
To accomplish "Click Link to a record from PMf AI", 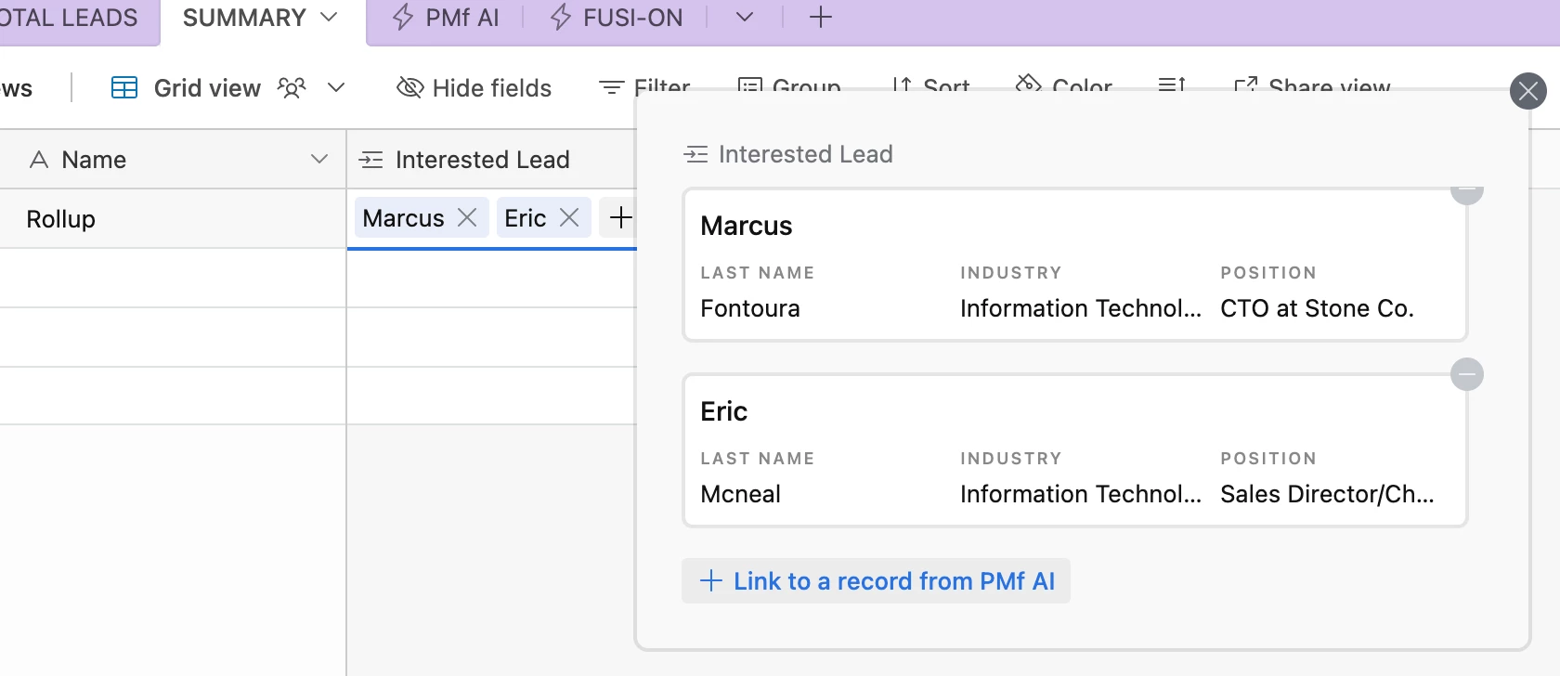I will tap(876, 581).
